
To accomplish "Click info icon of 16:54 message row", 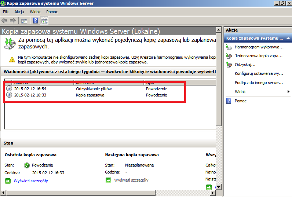I will [x=9, y=88].
